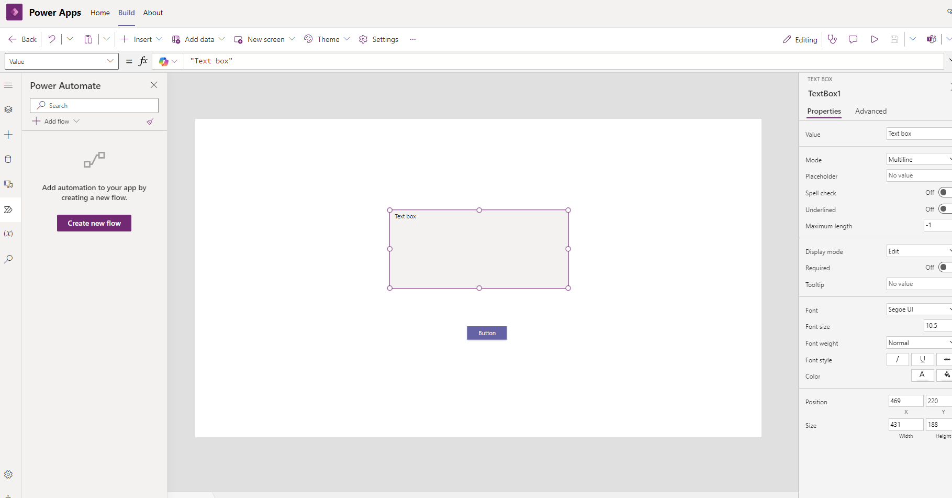Open the bottom-left settings gear
This screenshot has height=498, width=952.
point(8,474)
